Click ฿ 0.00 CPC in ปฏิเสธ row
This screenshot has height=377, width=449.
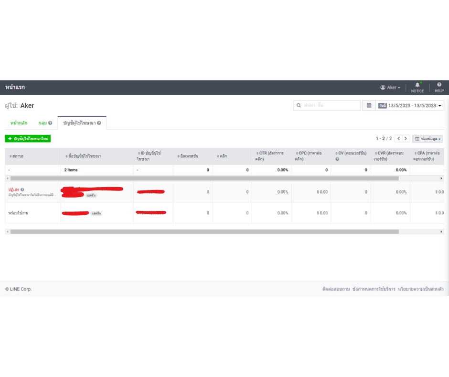(322, 192)
